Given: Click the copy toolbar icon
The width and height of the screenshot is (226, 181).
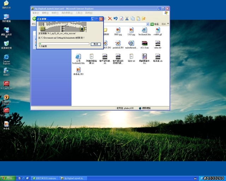Looking at the screenshot, I should 132,18.
